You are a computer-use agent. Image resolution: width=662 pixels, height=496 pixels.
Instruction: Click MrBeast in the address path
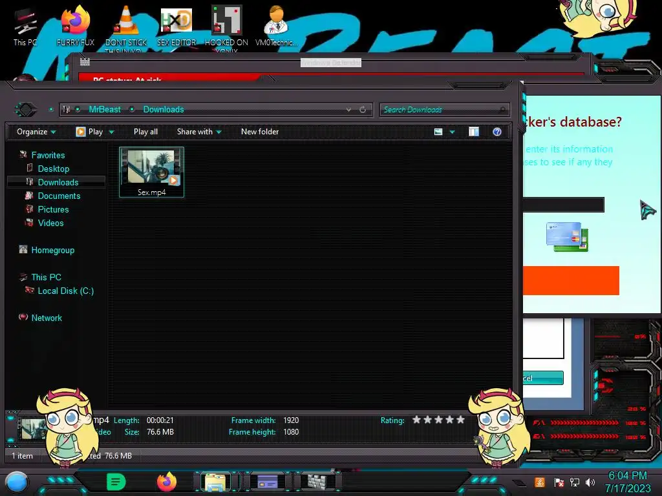point(105,110)
